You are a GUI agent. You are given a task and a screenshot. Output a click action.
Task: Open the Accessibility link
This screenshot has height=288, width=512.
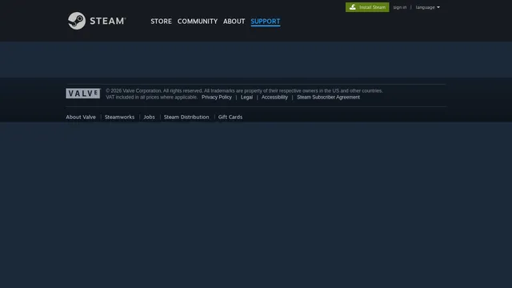[x=274, y=98]
